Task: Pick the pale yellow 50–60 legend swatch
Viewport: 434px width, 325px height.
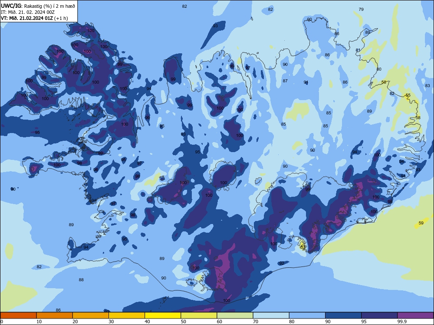Action: tap(199, 315)
